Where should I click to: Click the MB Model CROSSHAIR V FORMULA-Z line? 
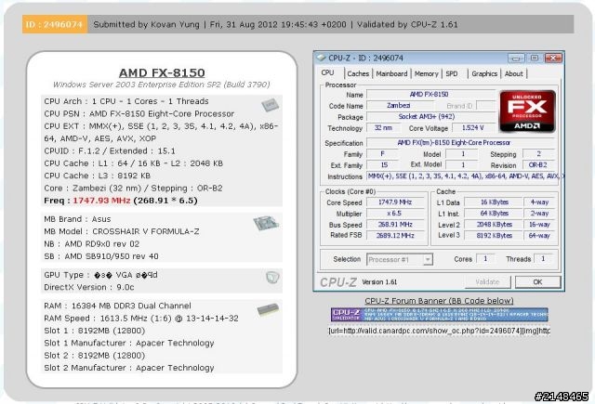tap(122, 231)
